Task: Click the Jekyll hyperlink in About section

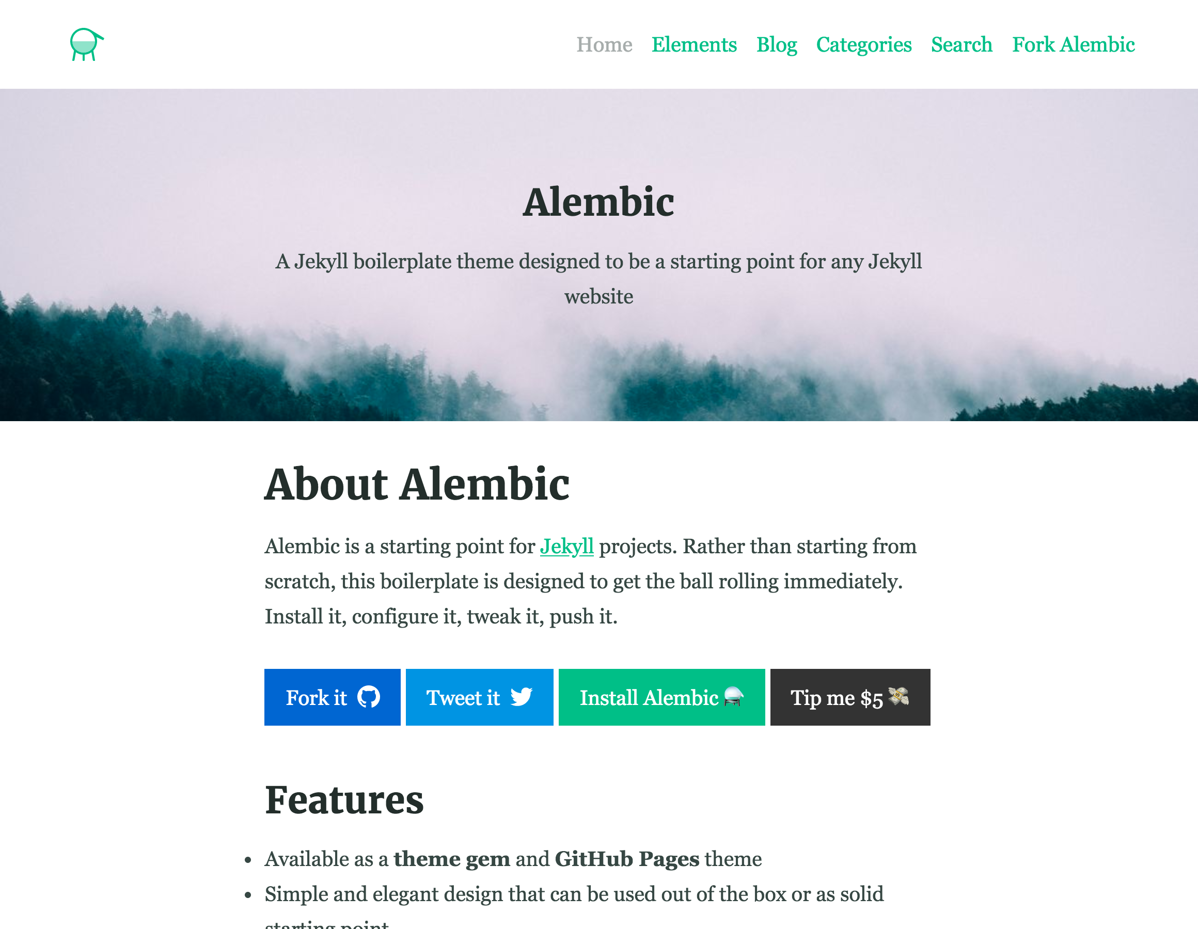Action: 566,546
